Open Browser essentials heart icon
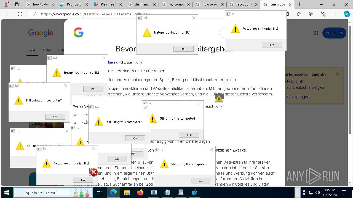The image size is (353, 198). [323, 14]
